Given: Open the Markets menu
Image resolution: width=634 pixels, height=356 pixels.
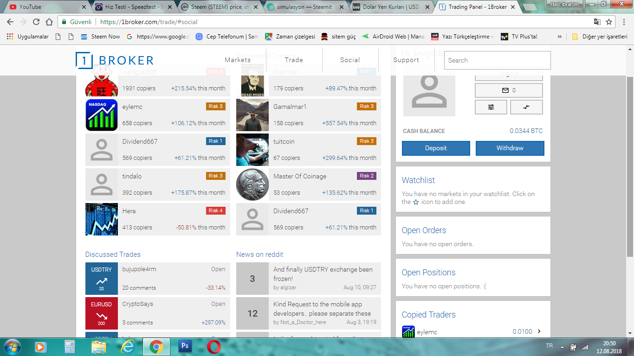Looking at the screenshot, I should pyautogui.click(x=238, y=60).
